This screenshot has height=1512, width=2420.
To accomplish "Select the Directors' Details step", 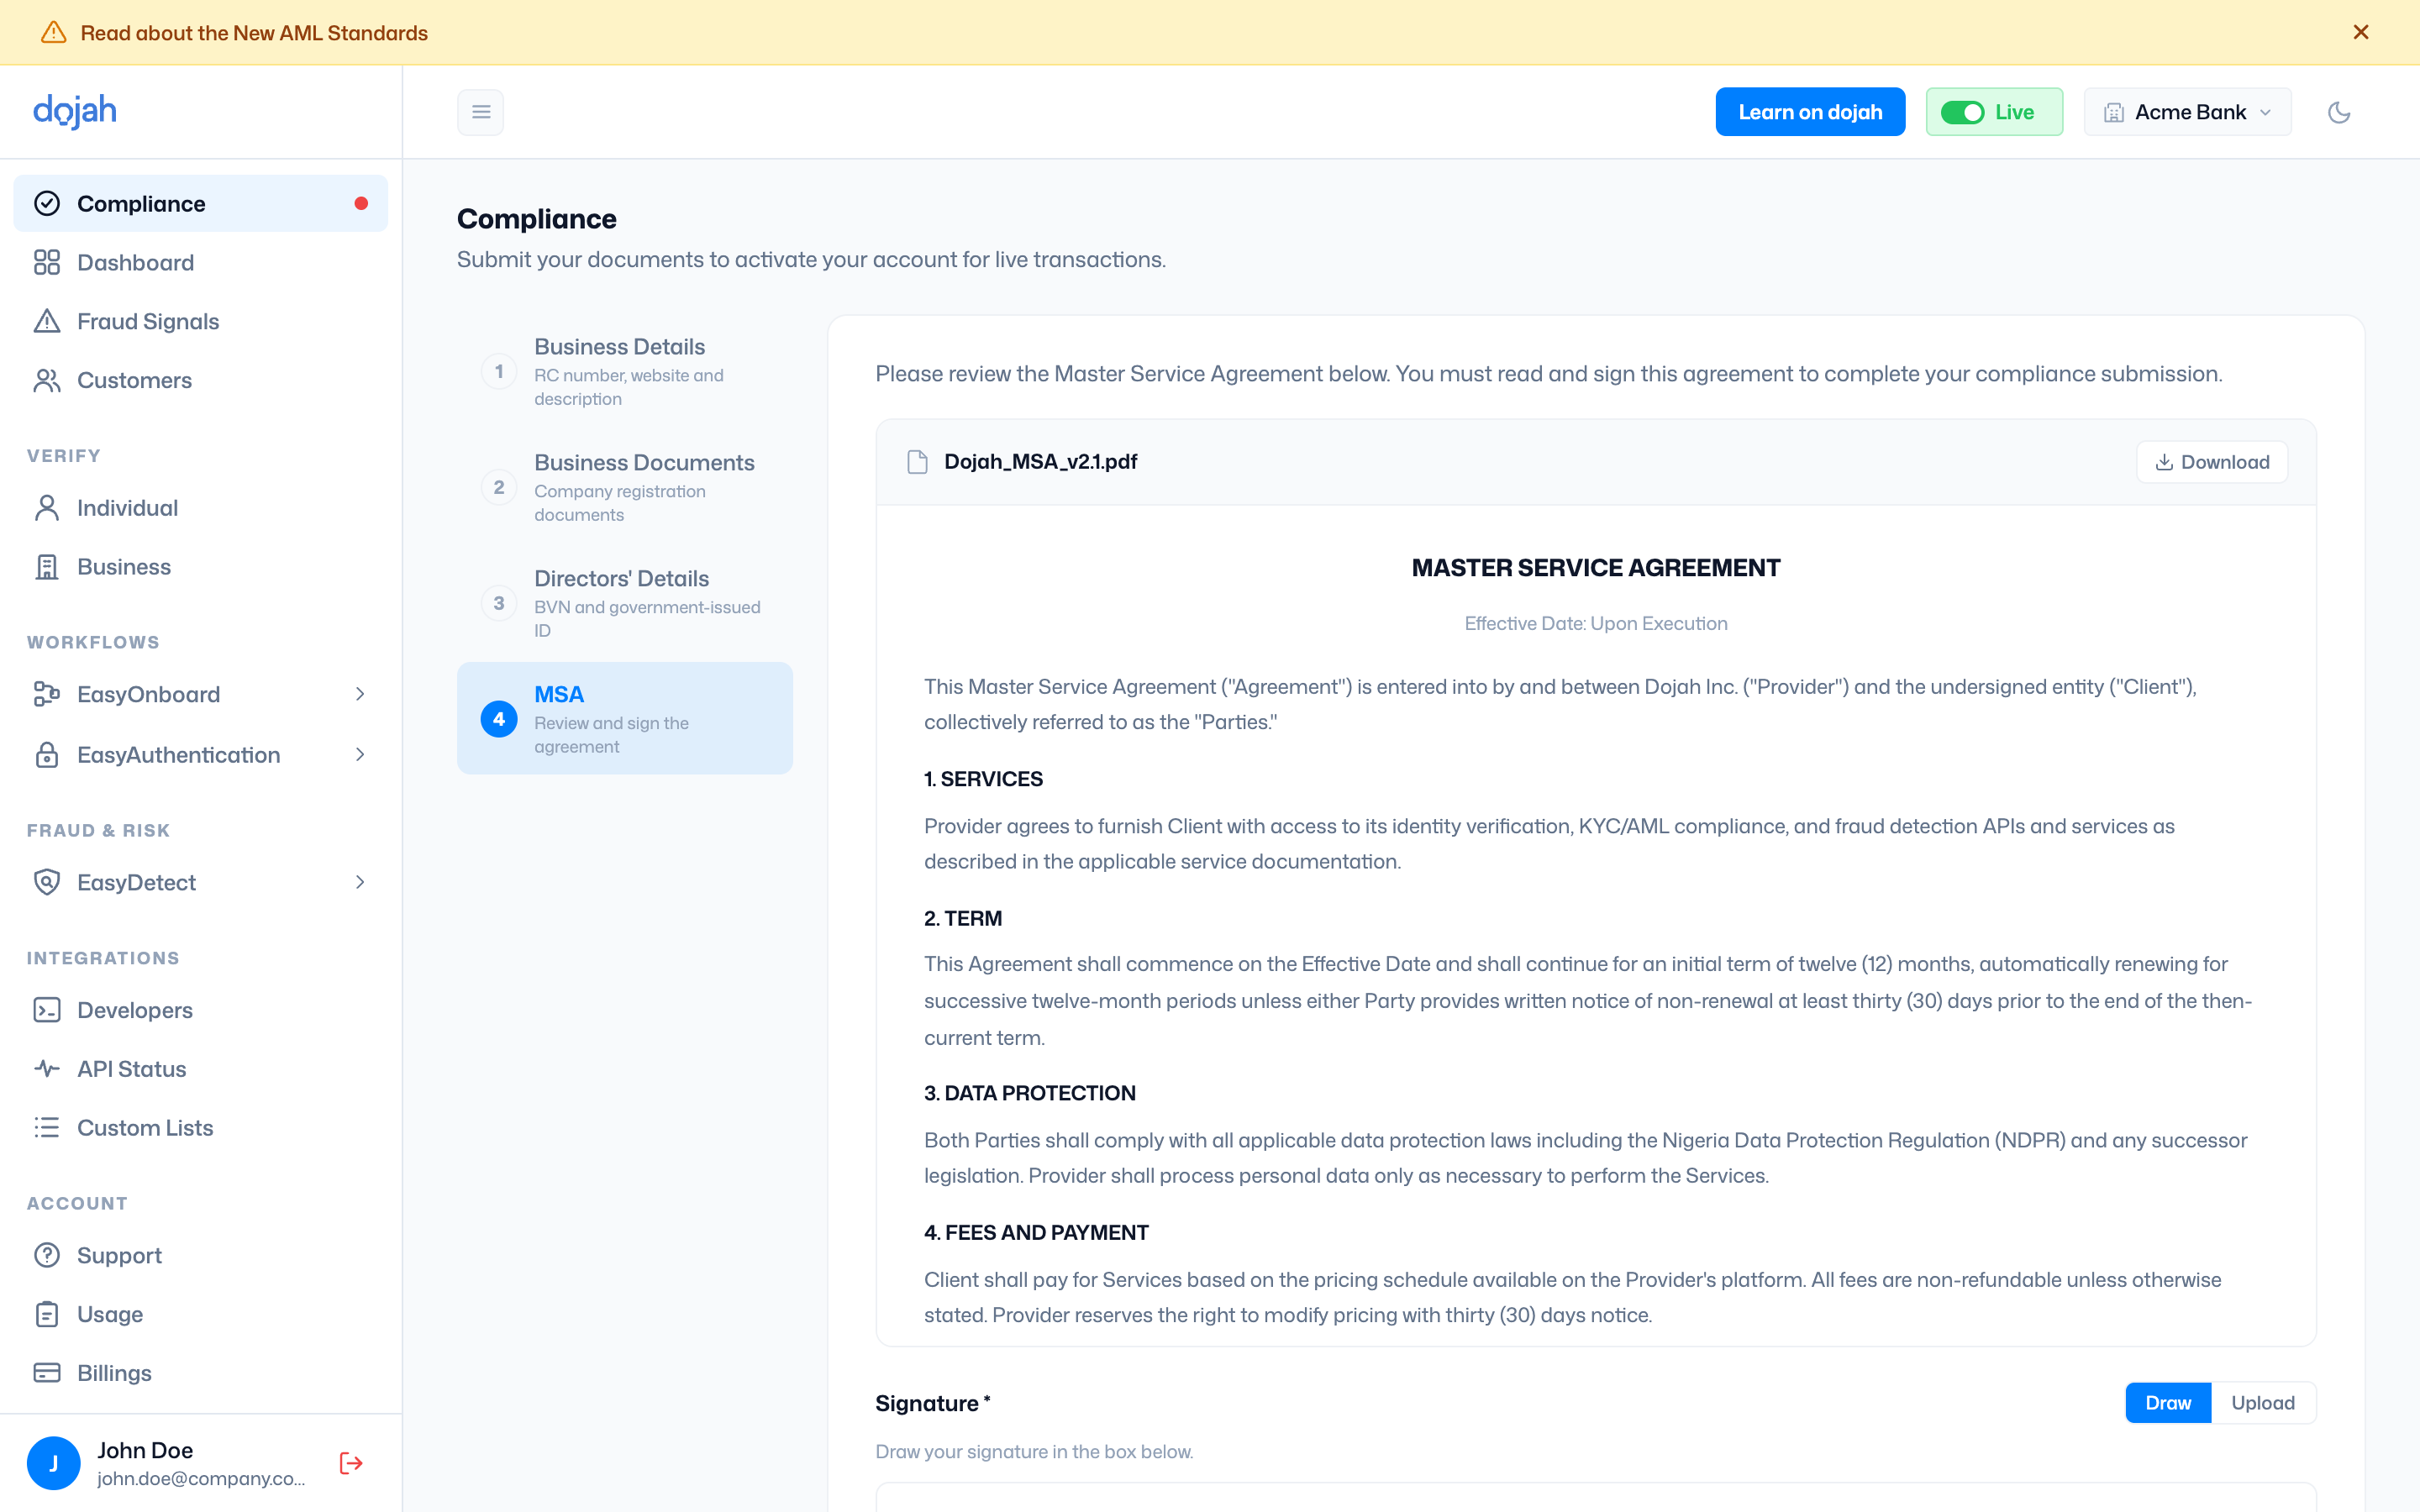I will pyautogui.click(x=625, y=603).
